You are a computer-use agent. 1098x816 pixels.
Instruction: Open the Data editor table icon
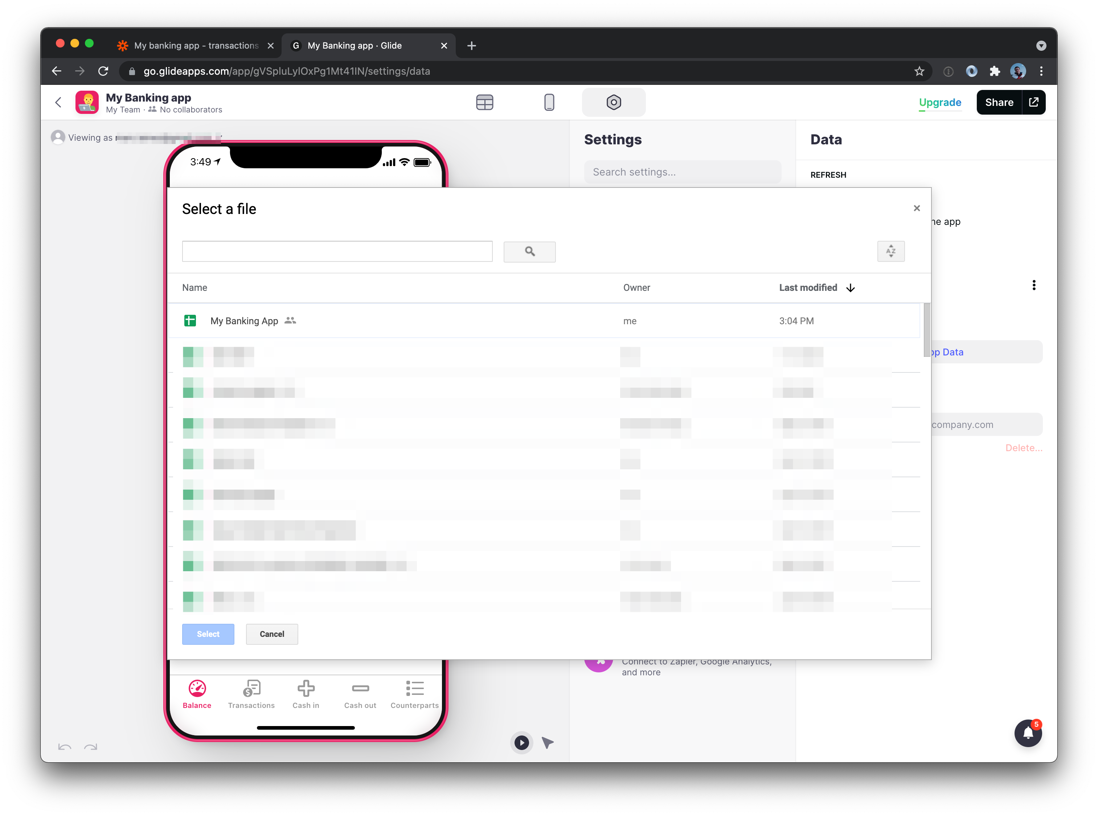point(484,102)
